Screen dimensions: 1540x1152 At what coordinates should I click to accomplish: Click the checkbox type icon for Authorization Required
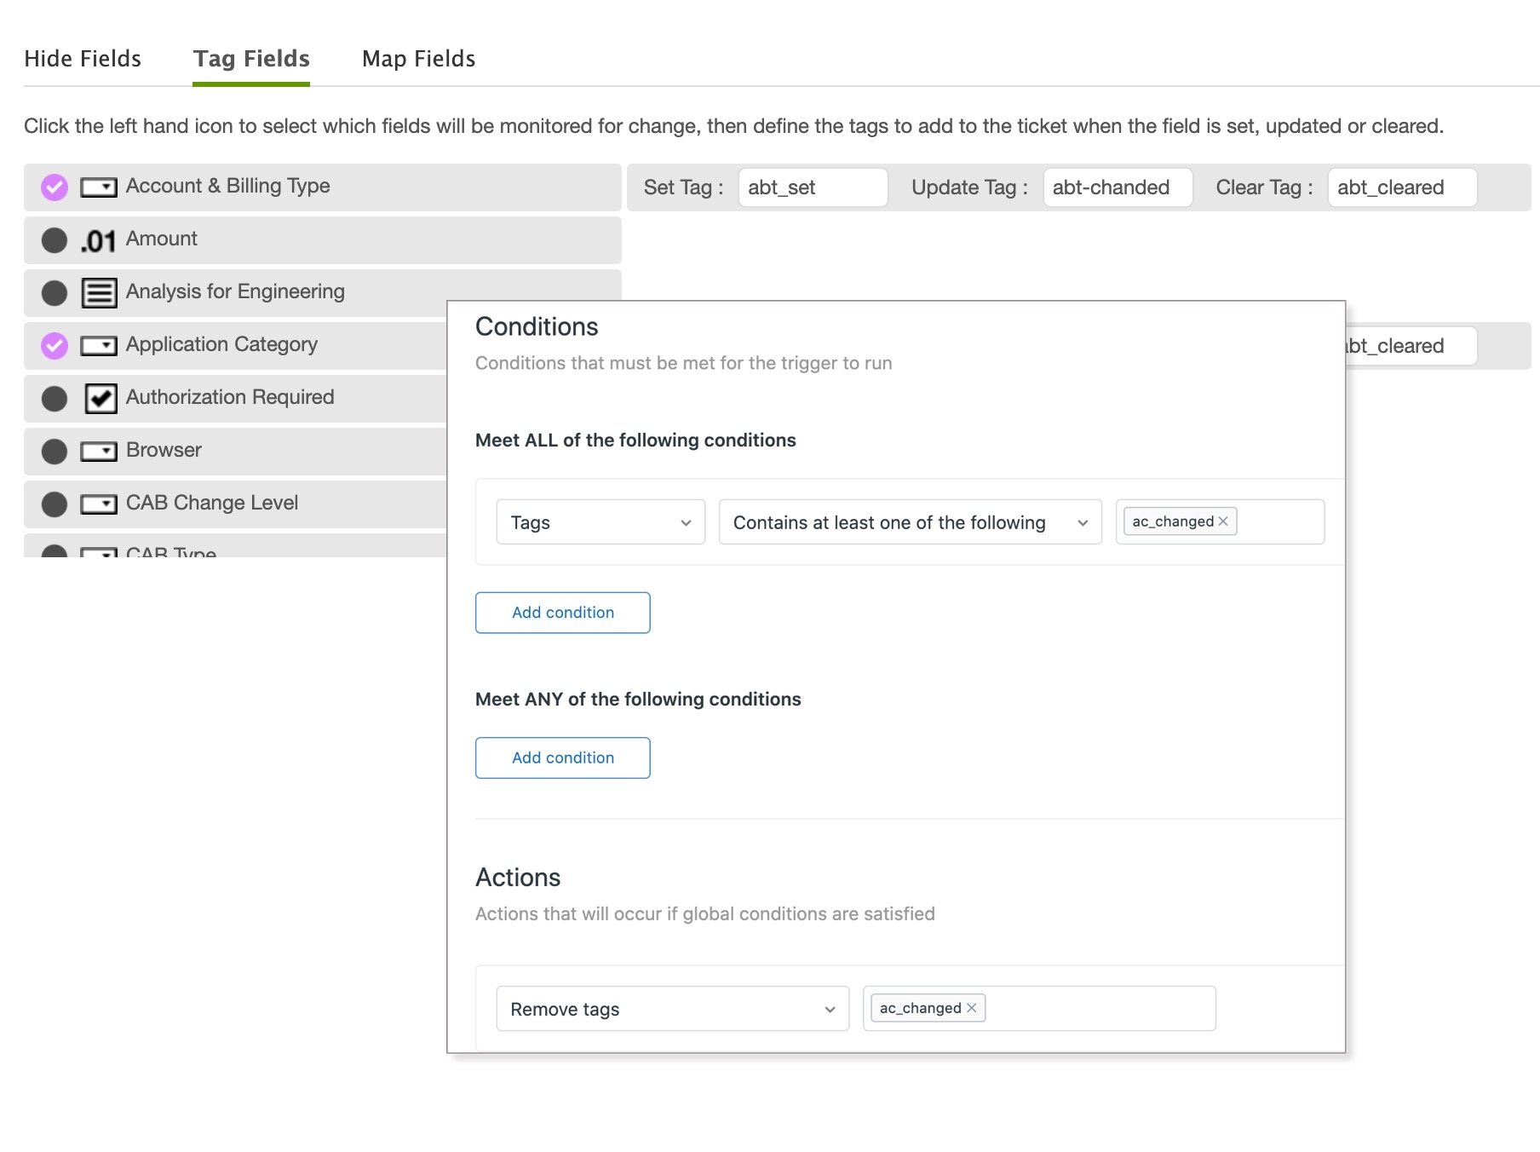pos(101,398)
